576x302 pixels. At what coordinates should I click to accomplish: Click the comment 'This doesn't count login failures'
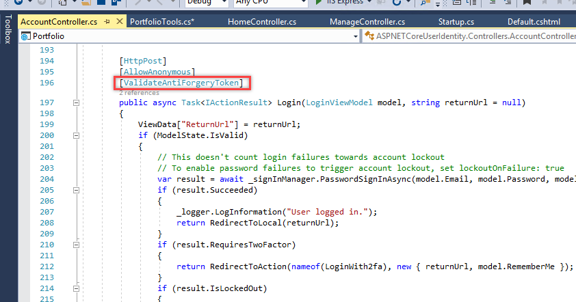(x=301, y=157)
